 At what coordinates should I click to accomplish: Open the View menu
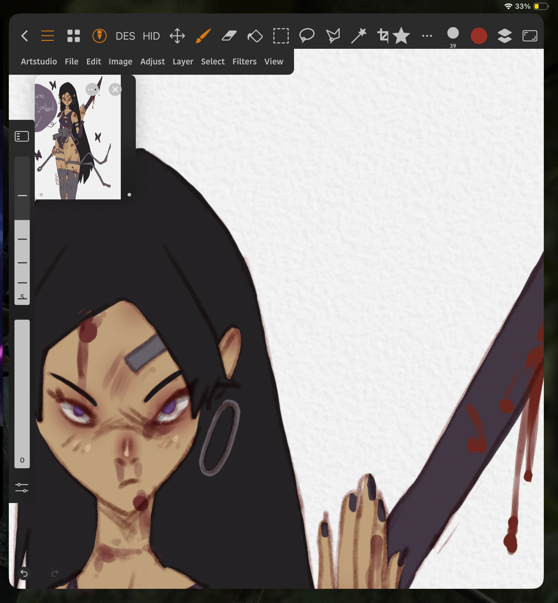pyautogui.click(x=274, y=61)
